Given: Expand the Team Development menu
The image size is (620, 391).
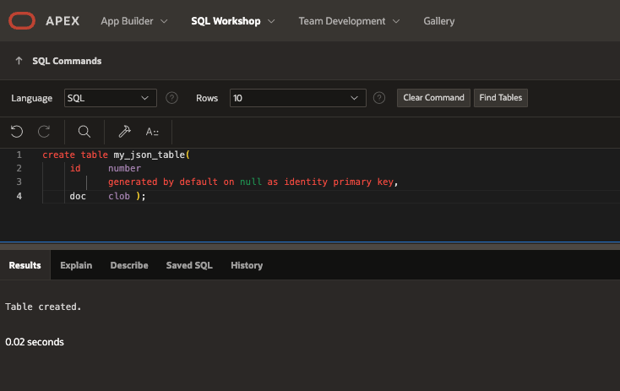Looking at the screenshot, I should 349,20.
